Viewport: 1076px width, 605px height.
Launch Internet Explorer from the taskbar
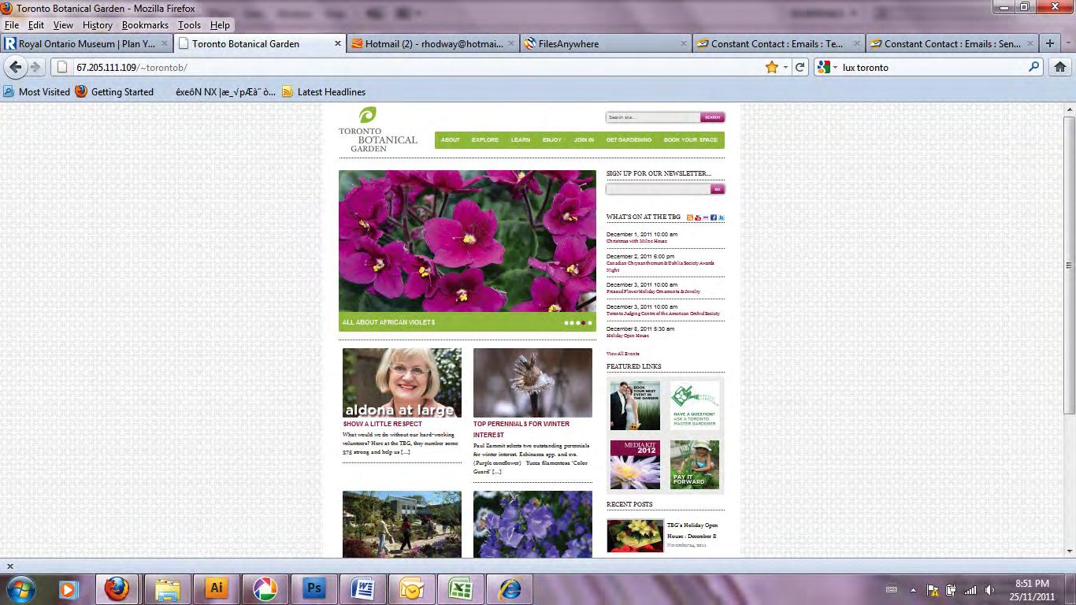pos(510,589)
